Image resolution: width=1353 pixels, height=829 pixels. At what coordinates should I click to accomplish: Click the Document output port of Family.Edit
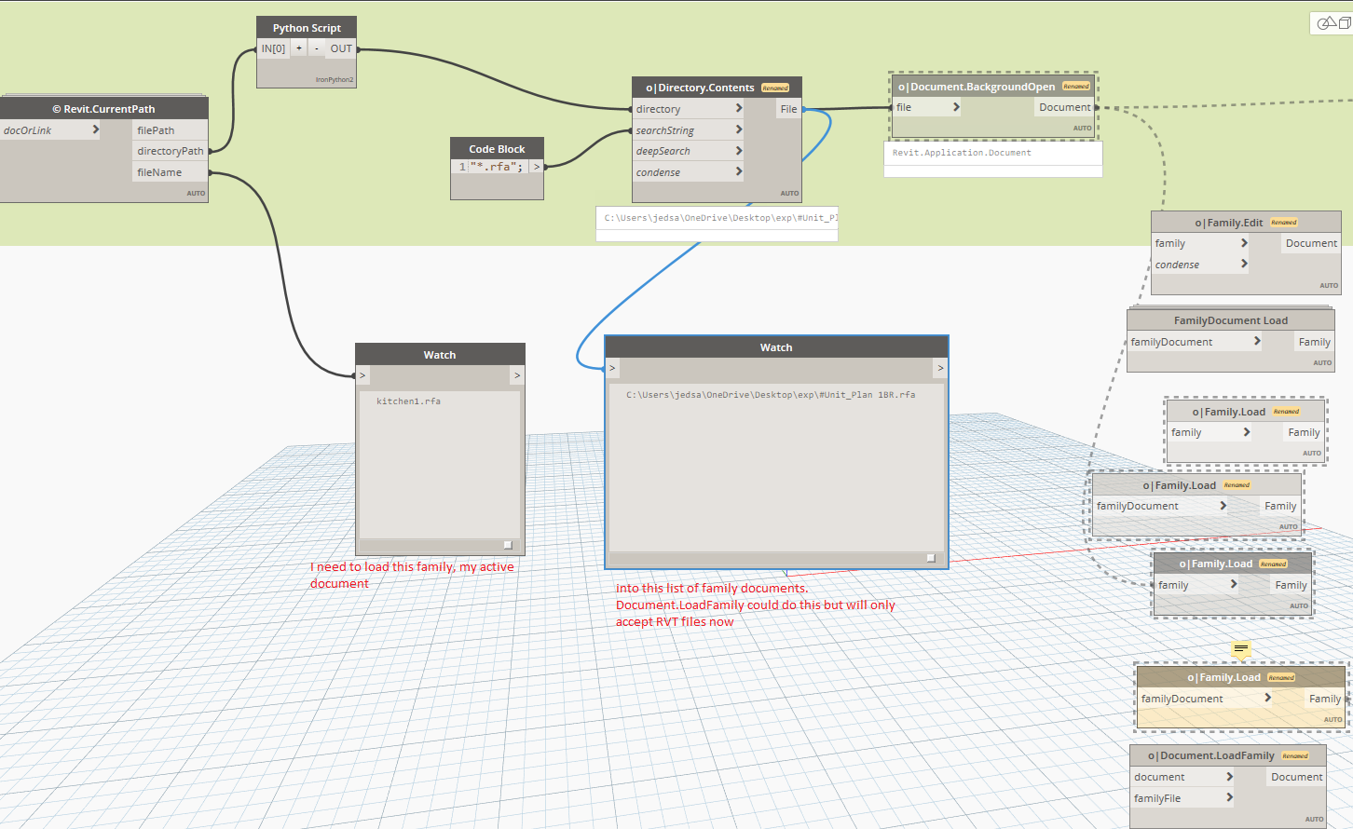pos(1311,243)
